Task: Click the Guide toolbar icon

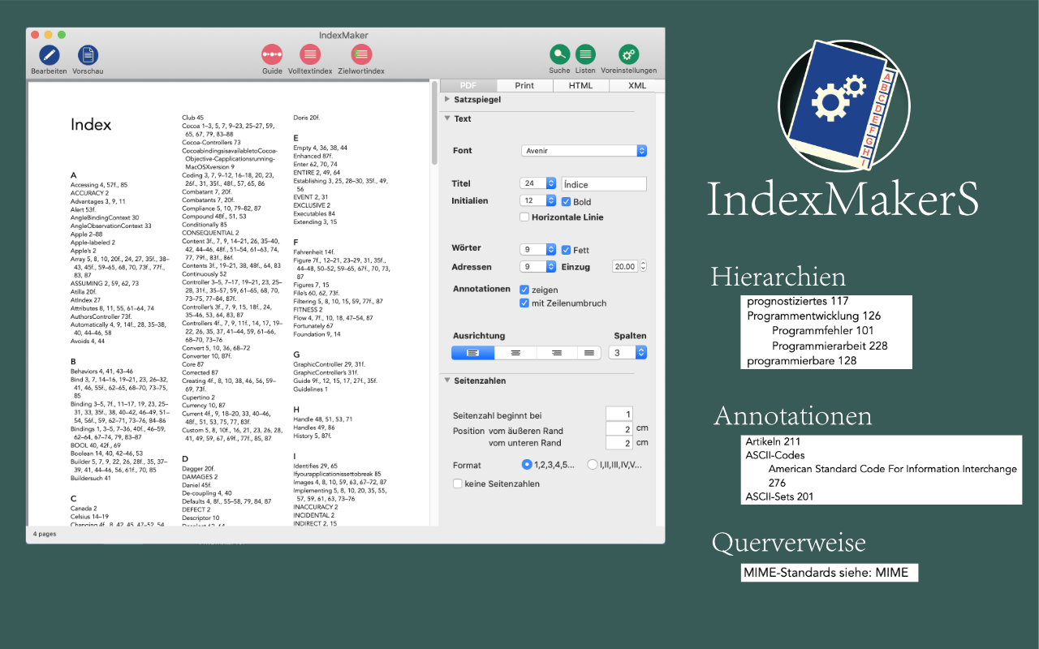Action: click(x=272, y=54)
